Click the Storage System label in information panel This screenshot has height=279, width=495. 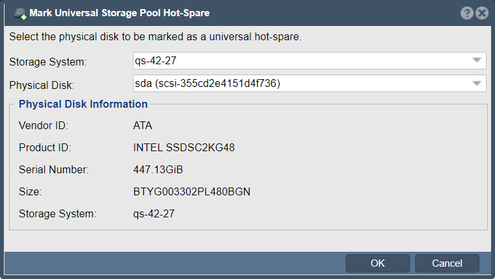click(58, 213)
